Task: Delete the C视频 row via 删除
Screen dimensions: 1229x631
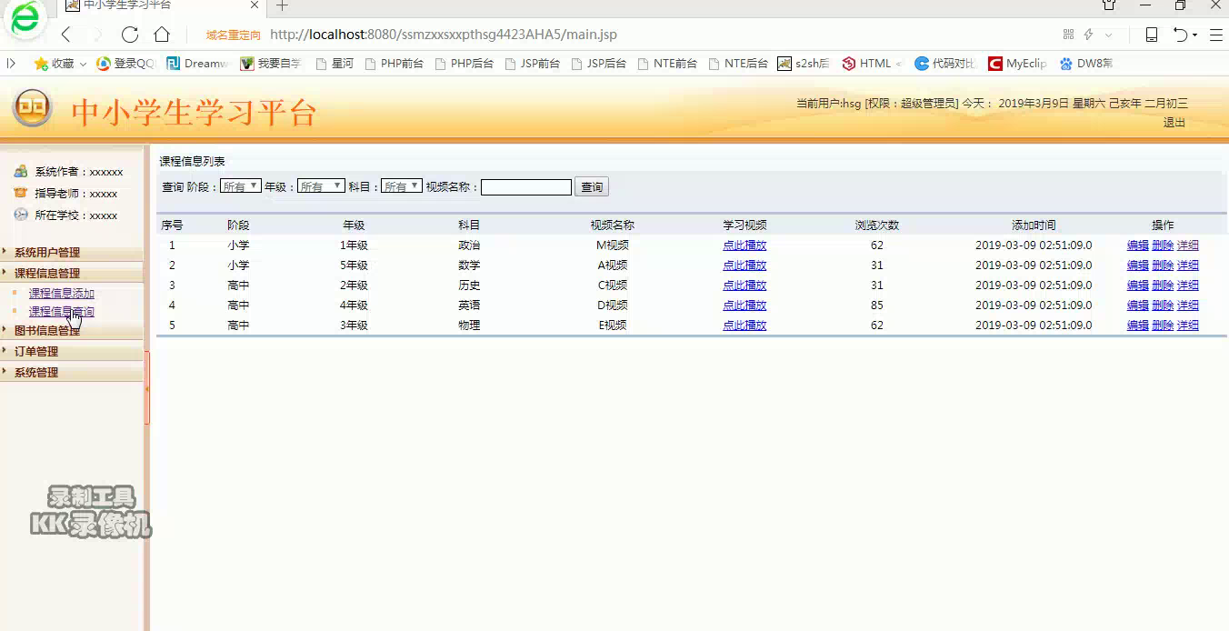Action: coord(1163,285)
